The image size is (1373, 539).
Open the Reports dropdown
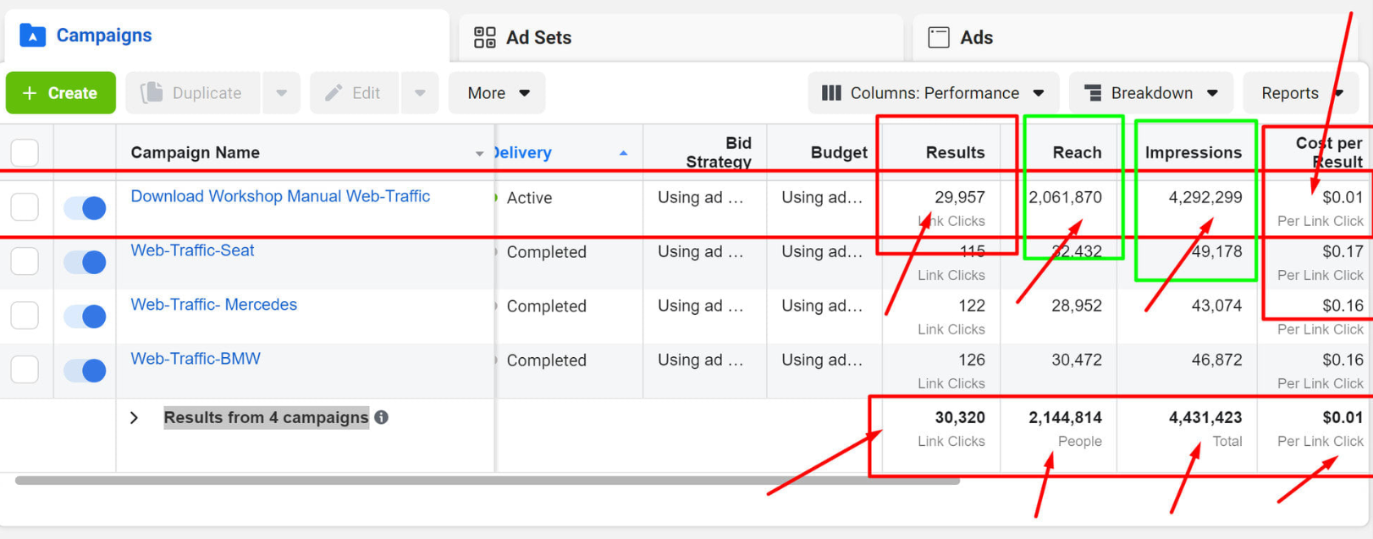1300,93
